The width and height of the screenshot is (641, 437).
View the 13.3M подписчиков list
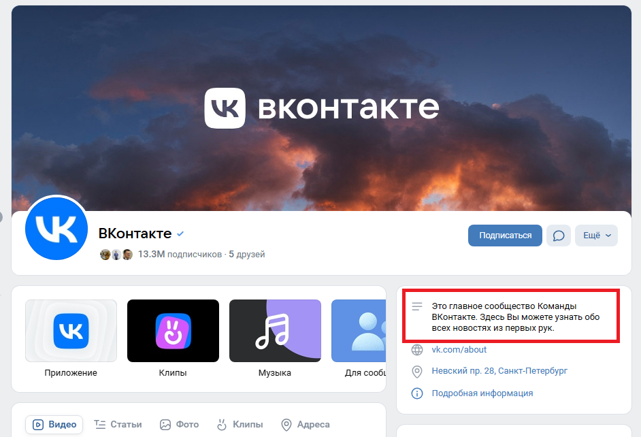pyautogui.click(x=180, y=255)
